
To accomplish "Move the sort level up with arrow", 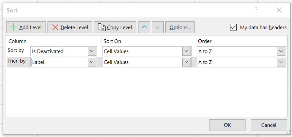I will (x=144, y=27).
